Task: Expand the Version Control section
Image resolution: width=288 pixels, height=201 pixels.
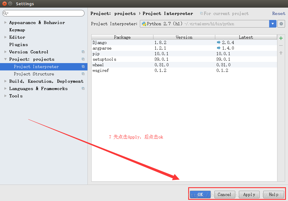Action: coord(5,52)
